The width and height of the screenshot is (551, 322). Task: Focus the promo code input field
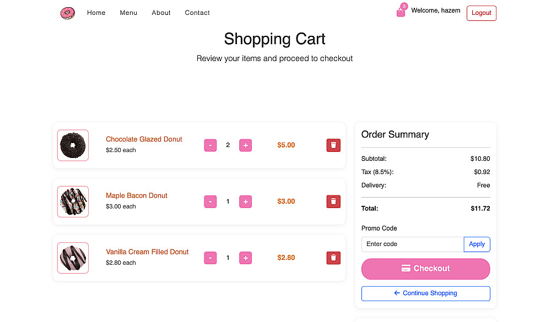pos(412,244)
